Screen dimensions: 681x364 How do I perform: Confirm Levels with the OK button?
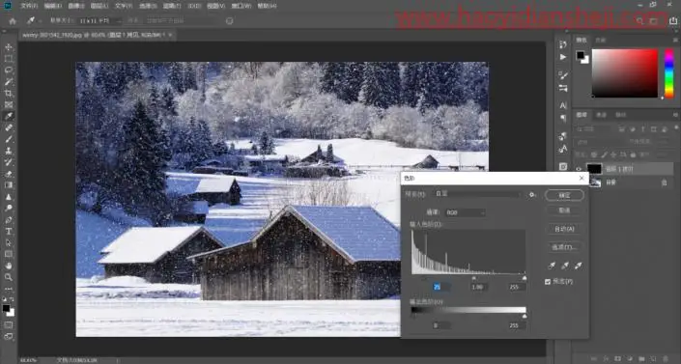click(565, 195)
